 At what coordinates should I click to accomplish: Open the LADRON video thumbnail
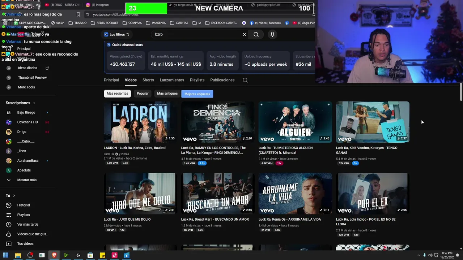[x=140, y=122]
